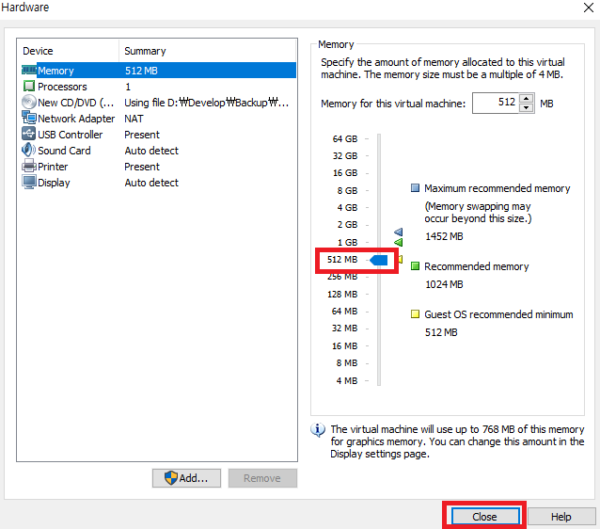Click the 1 GB scale label
The width and height of the screenshot is (600, 529).
tap(347, 243)
